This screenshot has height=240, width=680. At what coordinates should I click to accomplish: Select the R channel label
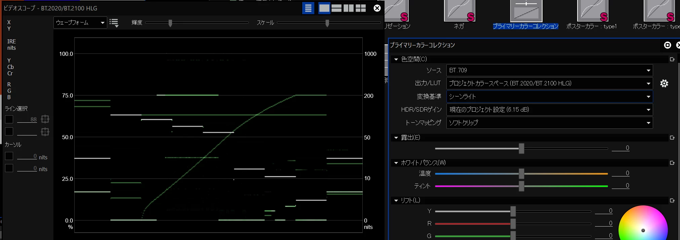pyautogui.click(x=9, y=84)
